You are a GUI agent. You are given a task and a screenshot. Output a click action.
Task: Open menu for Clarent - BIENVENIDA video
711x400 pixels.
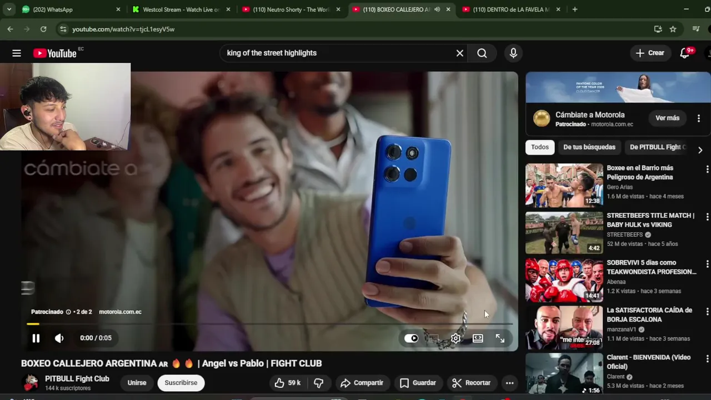pyautogui.click(x=707, y=359)
